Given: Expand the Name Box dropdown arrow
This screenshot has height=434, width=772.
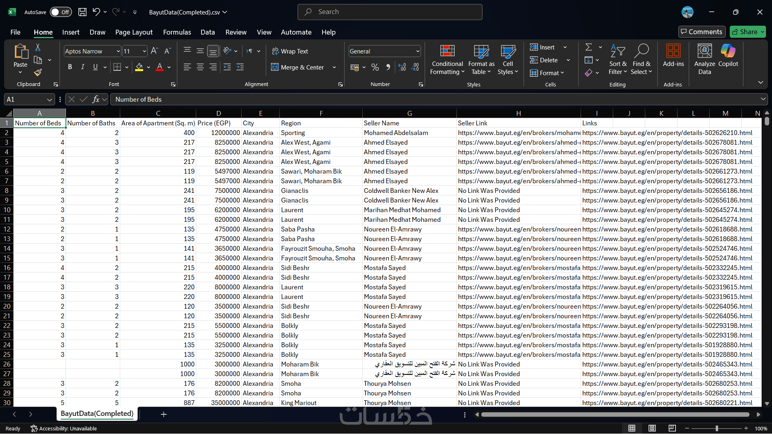Looking at the screenshot, I should coord(49,100).
